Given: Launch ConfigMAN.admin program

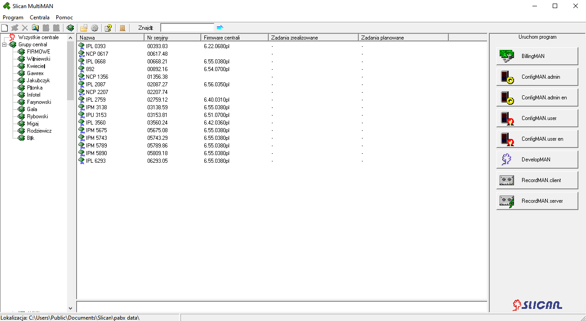Looking at the screenshot, I should (537, 77).
